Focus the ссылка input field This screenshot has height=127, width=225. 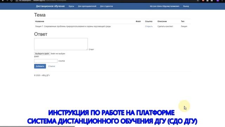(x=46, y=61)
